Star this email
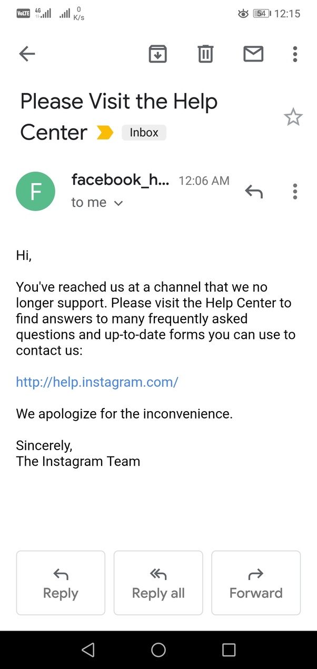This screenshot has height=669, width=317. [x=293, y=117]
